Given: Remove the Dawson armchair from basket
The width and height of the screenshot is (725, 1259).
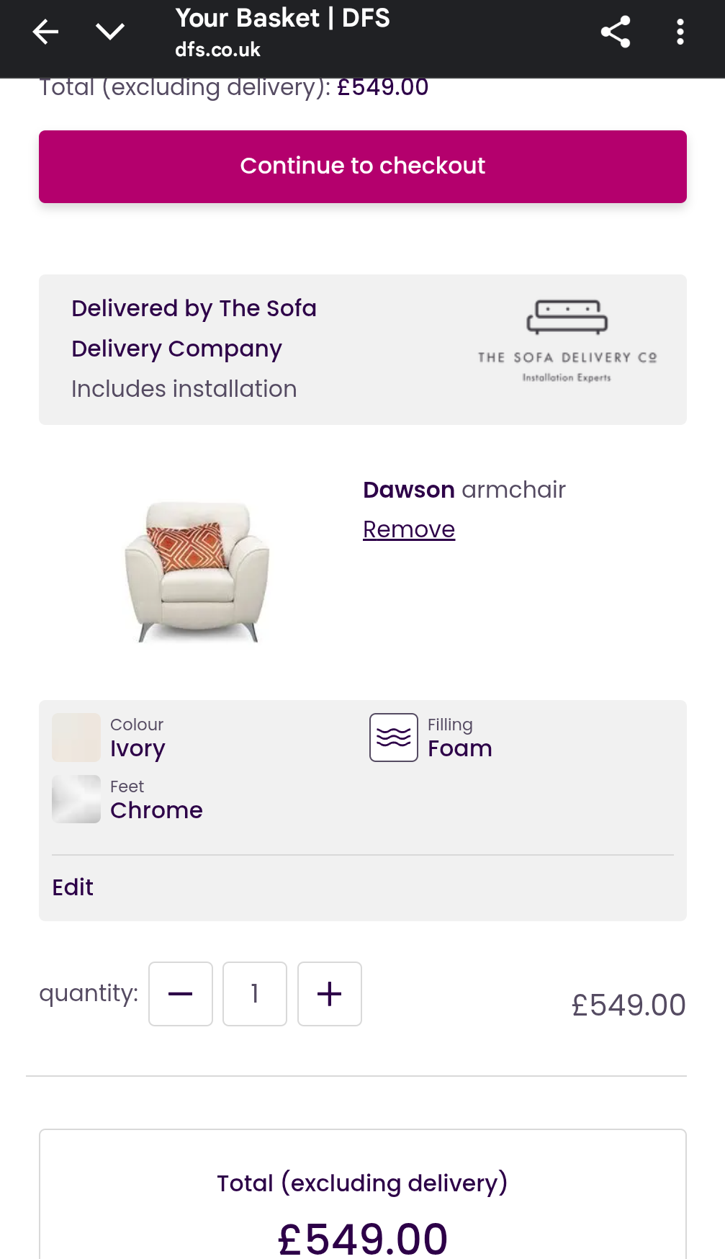Looking at the screenshot, I should 409,529.
